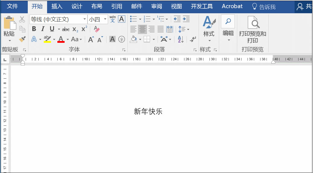Switch to the 布局 Layout tab
This screenshot has width=313, height=173.
[97, 6]
